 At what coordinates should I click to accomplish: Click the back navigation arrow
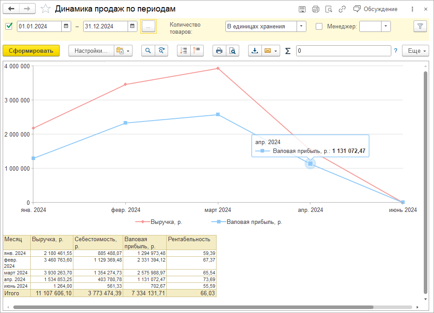pos(12,9)
